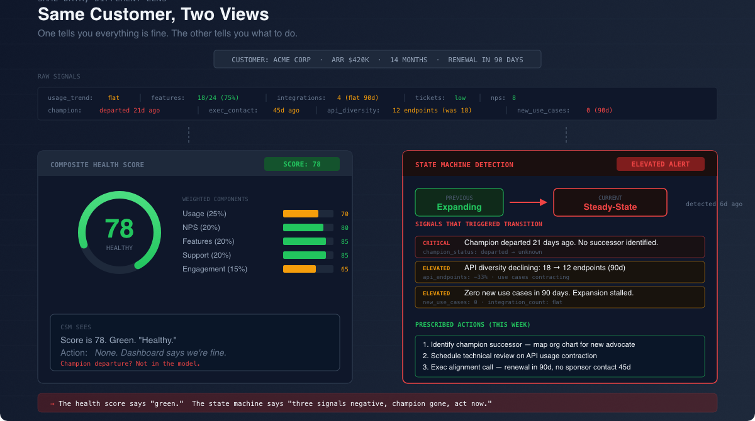755x421 pixels.
Task: Click the Engagement (15%) progress bar
Action: click(x=308, y=269)
